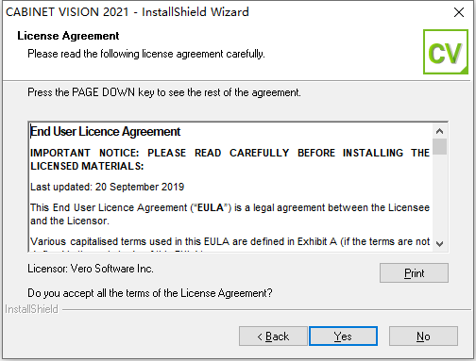This screenshot has width=476, height=361.
Task: Click the PAGE DOWN instruction text
Action: point(164,92)
